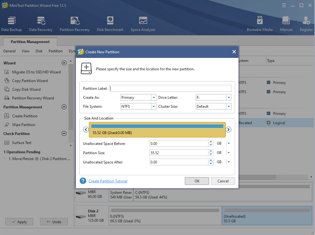Open Data Backup tool
The height and width of the screenshot is (235, 315).
click(x=11, y=24)
